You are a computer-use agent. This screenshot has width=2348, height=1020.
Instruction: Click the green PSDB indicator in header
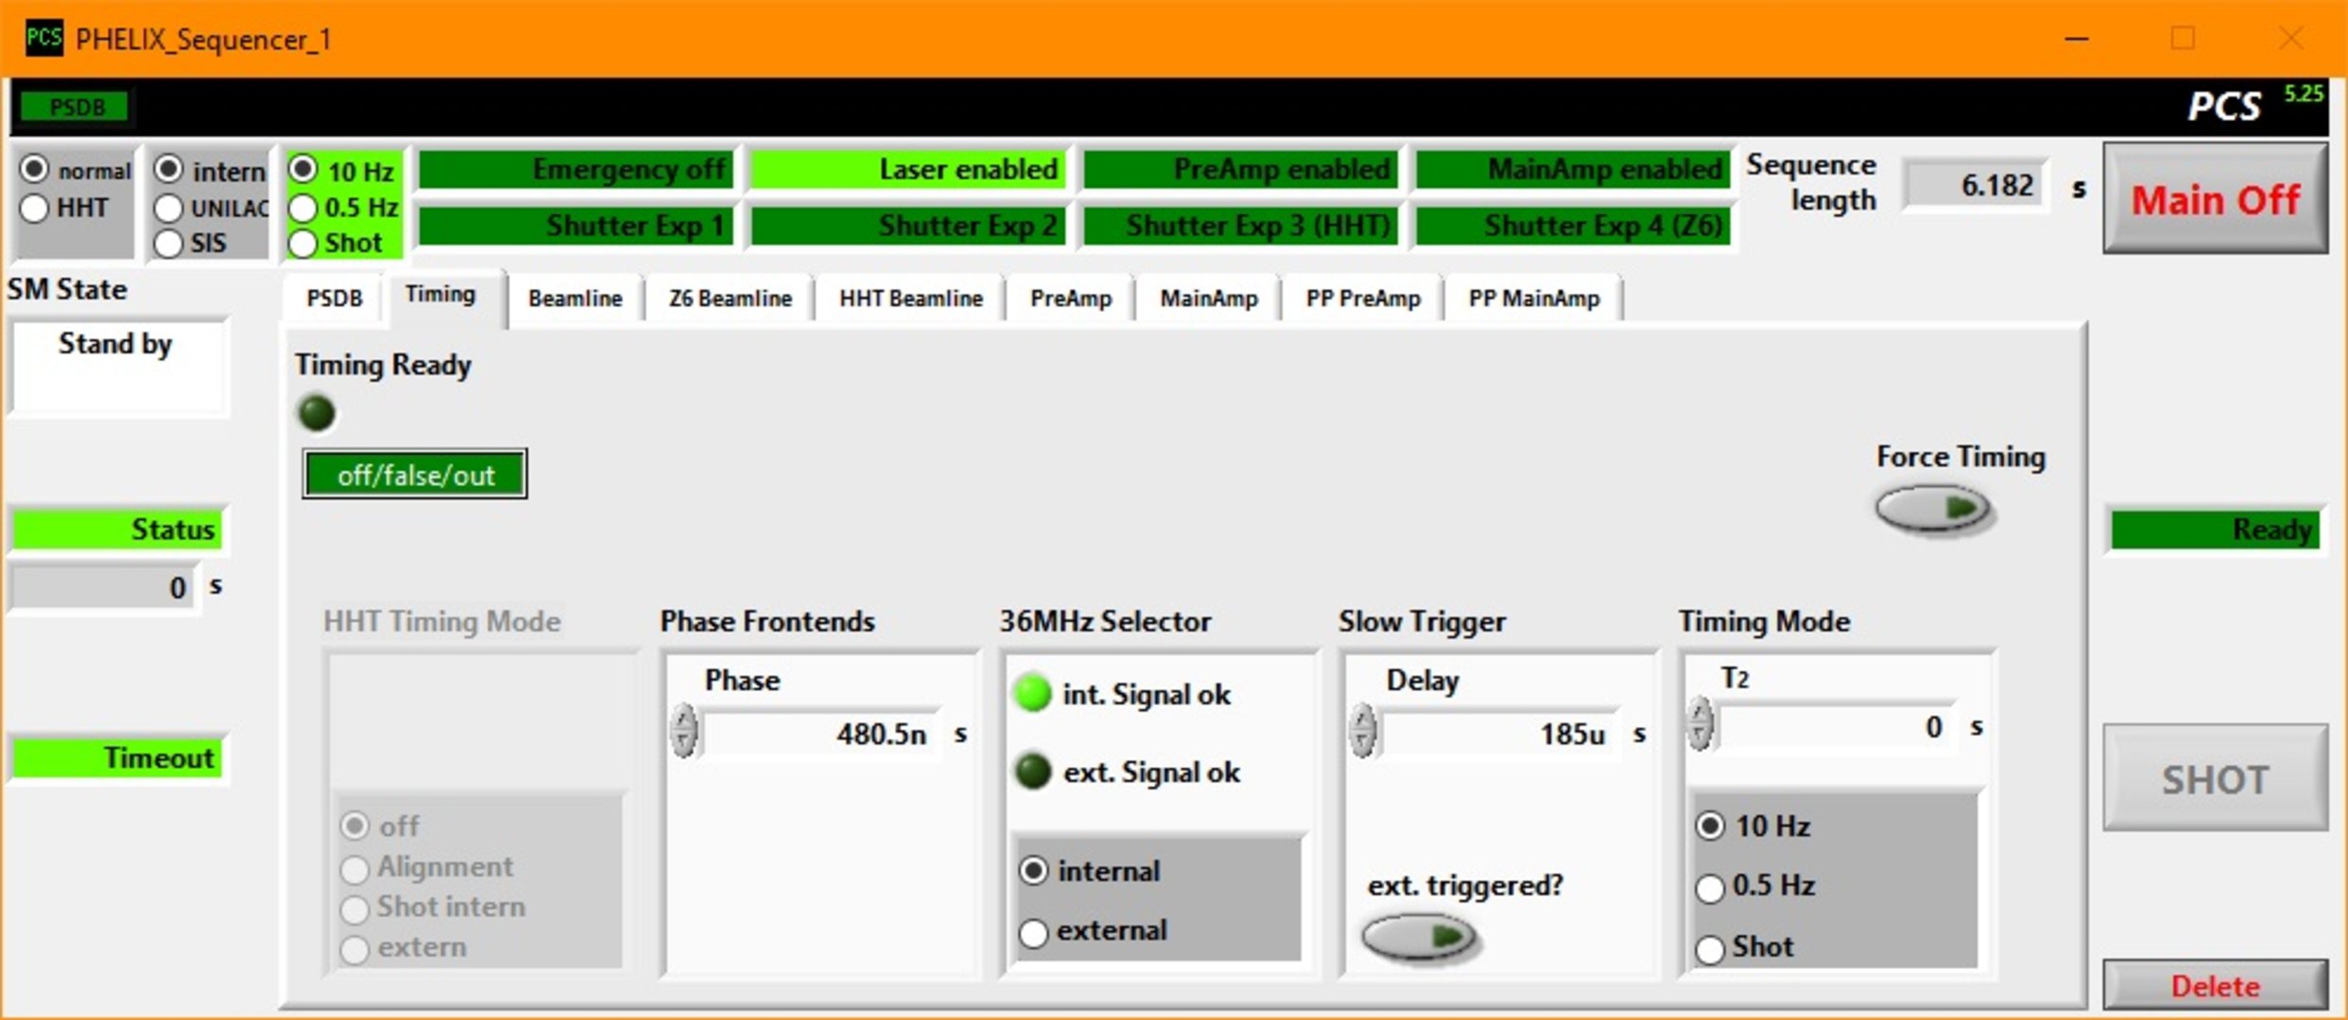click(x=76, y=107)
